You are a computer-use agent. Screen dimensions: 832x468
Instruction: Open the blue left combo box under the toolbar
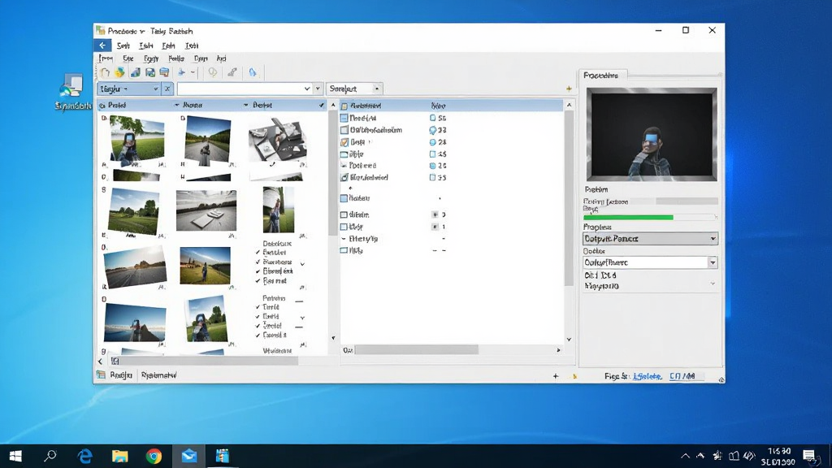click(128, 89)
